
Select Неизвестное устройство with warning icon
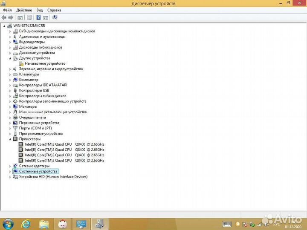(x=44, y=63)
